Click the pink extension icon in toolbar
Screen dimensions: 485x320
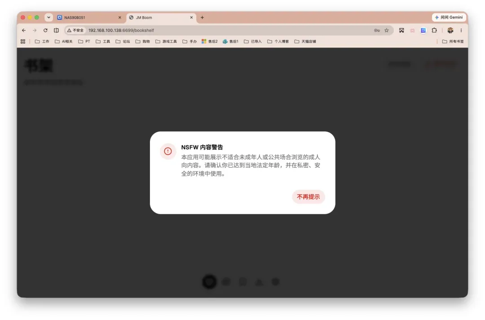tap(412, 30)
